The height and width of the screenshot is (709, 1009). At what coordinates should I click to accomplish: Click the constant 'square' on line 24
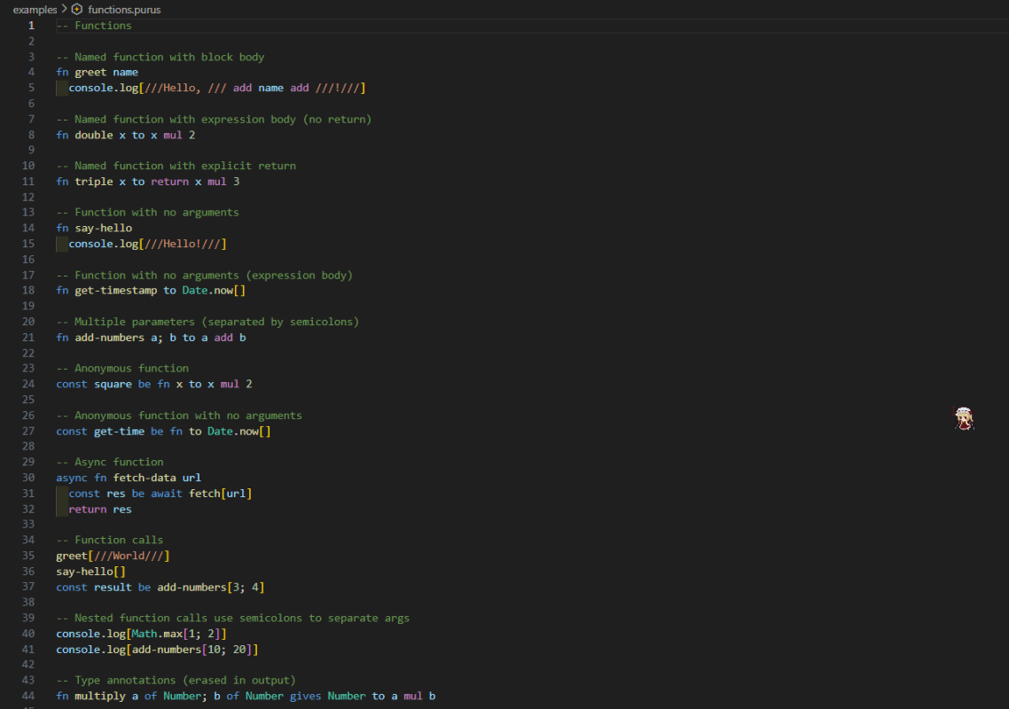(113, 384)
